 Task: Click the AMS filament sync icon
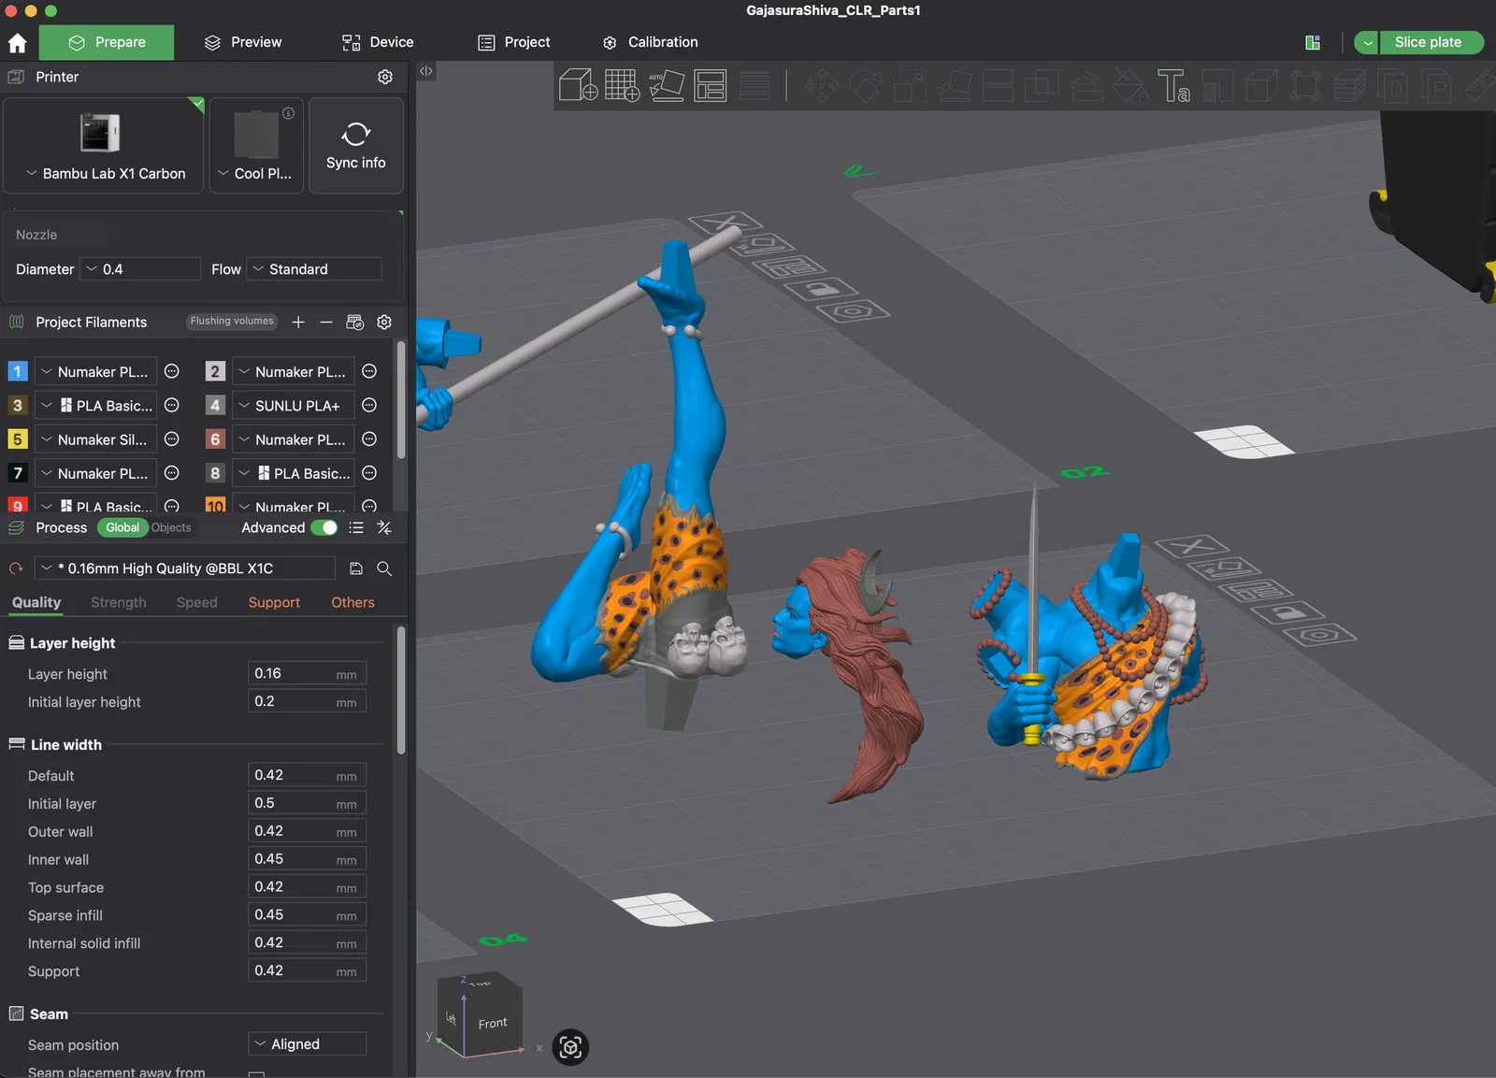355,322
